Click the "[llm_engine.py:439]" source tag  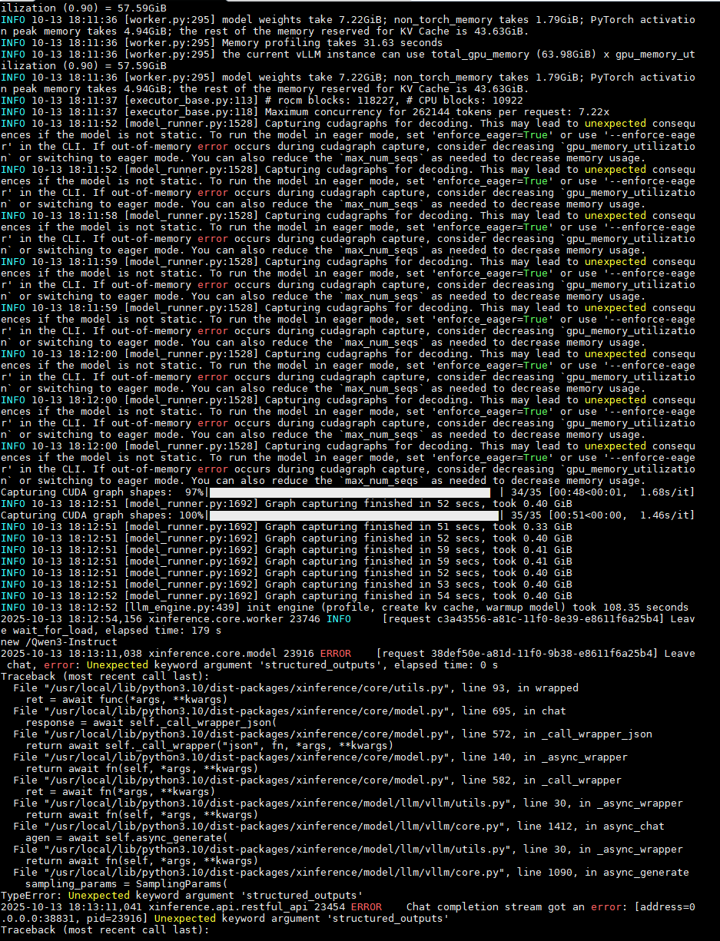pyautogui.click(x=181, y=608)
